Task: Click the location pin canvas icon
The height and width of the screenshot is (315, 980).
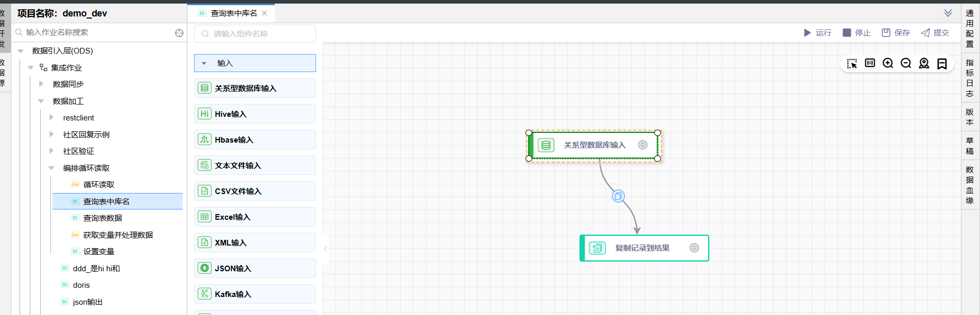Action: [x=924, y=63]
